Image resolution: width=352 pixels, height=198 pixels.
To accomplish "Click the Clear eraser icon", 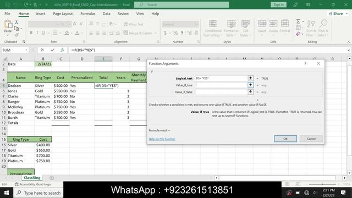I will click(x=298, y=34).
